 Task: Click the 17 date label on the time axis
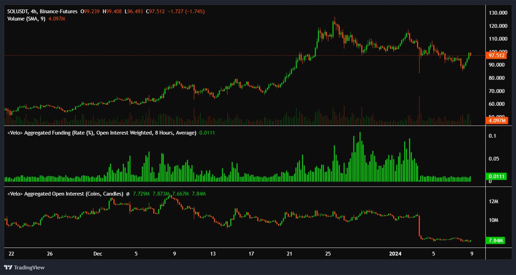tap(251, 254)
